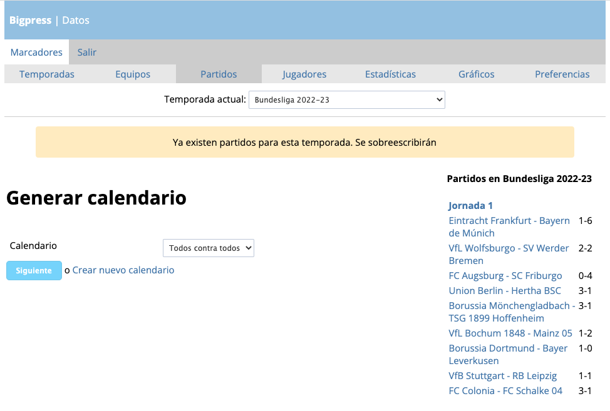
Task: View the Gráficos section
Action: click(476, 74)
